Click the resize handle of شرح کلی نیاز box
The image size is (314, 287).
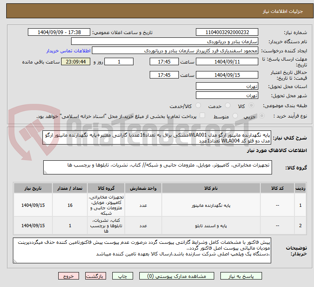point(45,142)
